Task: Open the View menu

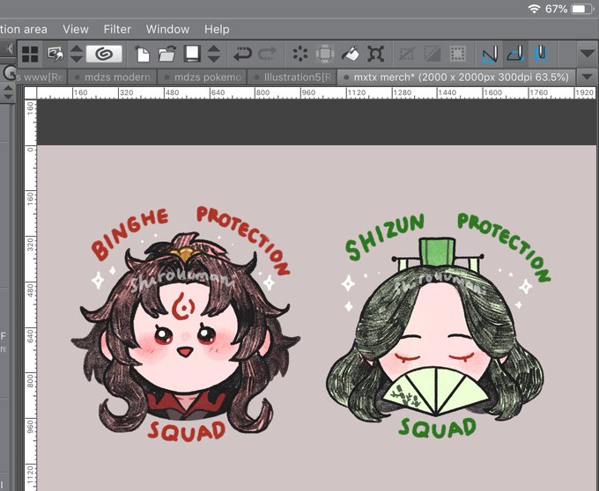Action: [x=76, y=29]
